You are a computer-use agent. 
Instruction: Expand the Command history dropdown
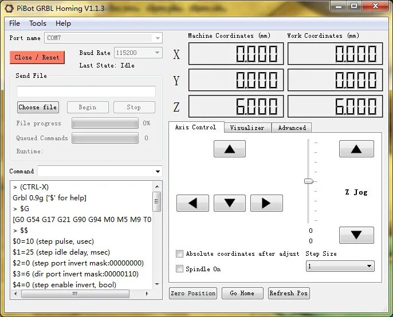[x=158, y=172]
